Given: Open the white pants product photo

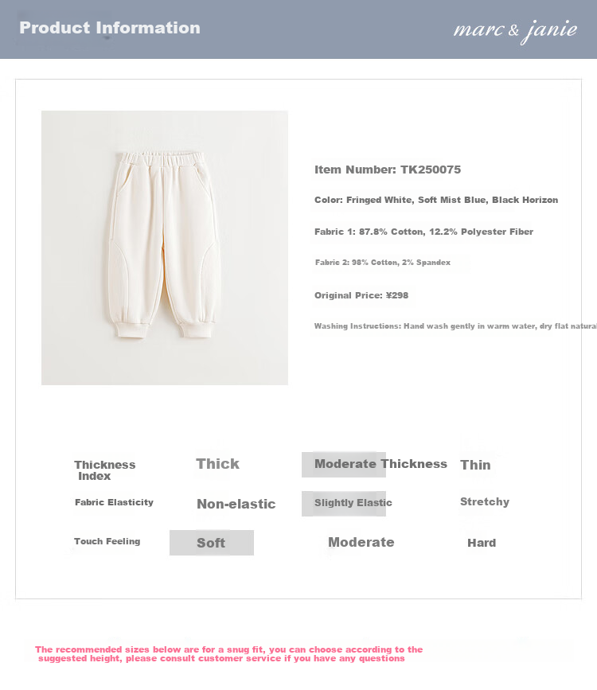Looking at the screenshot, I should click(165, 248).
